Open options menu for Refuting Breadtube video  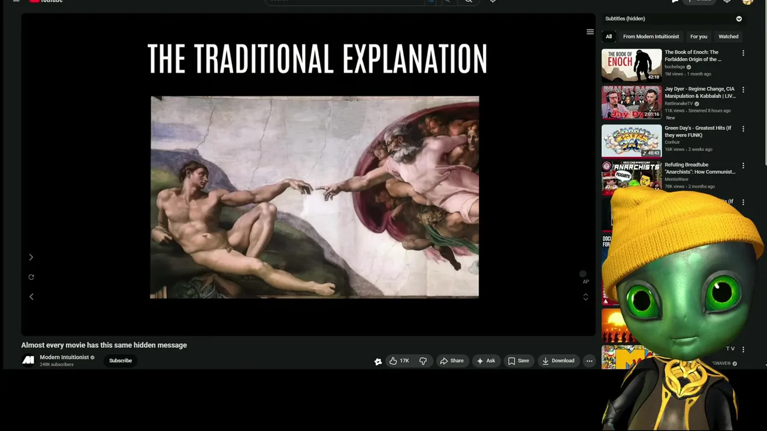(743, 165)
